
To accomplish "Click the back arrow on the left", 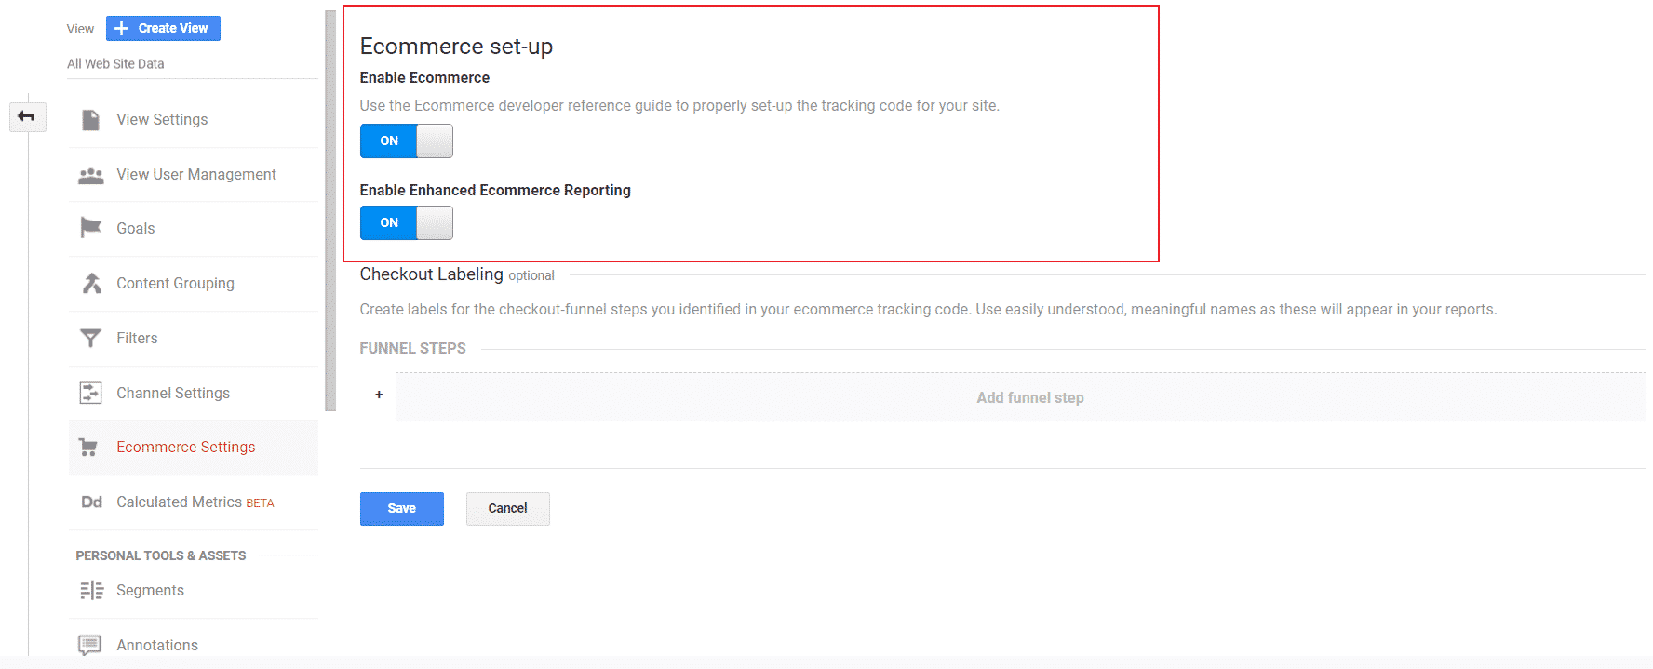I will pyautogui.click(x=28, y=117).
